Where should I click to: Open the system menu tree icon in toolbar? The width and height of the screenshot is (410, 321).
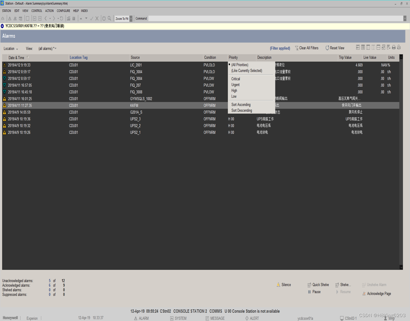3,18
